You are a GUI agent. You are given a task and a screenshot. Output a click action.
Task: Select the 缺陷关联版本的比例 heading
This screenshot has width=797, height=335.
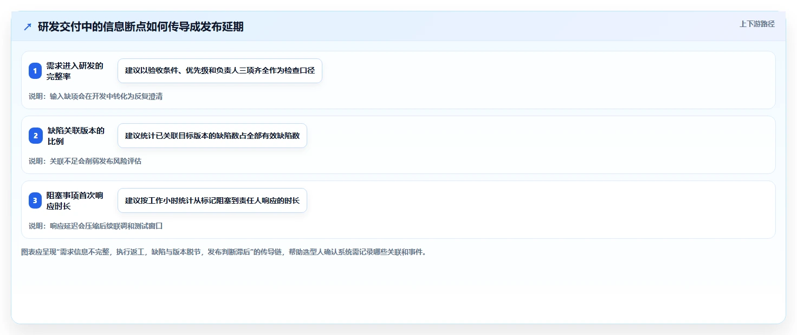[76, 136]
